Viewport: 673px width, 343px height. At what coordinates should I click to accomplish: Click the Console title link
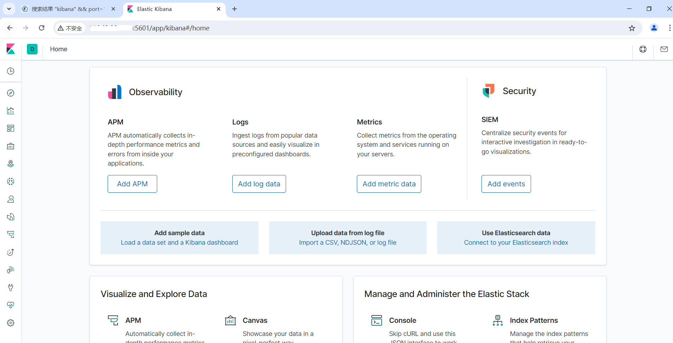coord(403,320)
